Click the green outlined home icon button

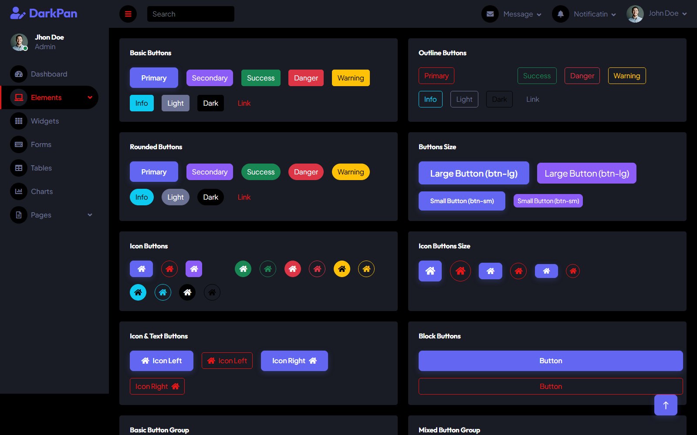pos(268,269)
